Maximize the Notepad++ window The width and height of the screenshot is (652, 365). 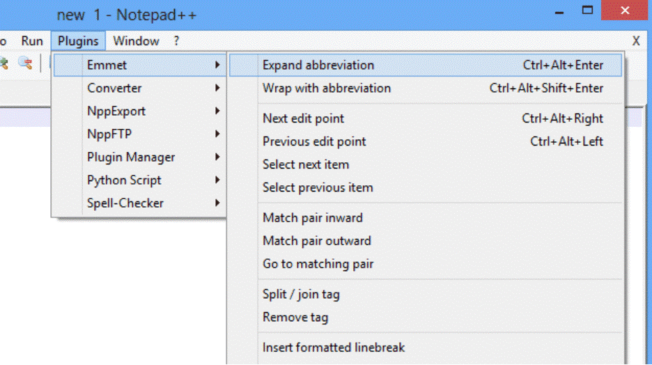tap(587, 10)
